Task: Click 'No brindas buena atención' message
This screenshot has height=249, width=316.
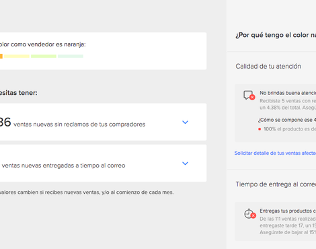Action: click(x=288, y=93)
